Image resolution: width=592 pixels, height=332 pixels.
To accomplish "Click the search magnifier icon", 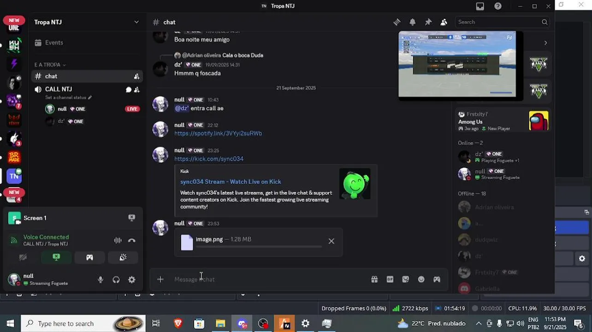I will point(545,22).
